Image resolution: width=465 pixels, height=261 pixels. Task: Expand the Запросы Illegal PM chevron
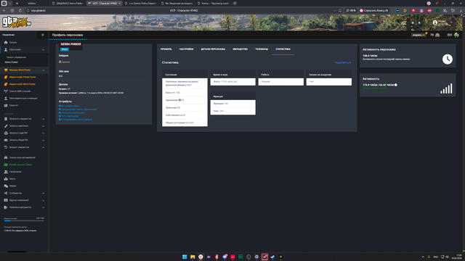pyautogui.click(x=44, y=140)
